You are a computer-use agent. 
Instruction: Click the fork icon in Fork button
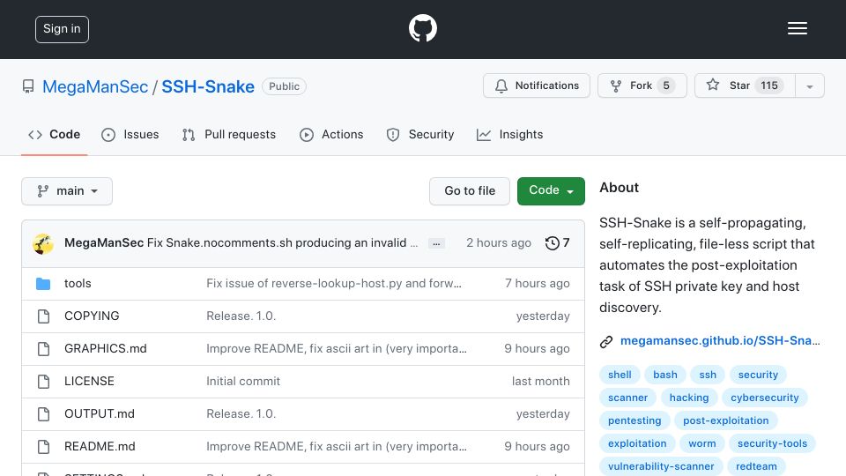tap(616, 86)
